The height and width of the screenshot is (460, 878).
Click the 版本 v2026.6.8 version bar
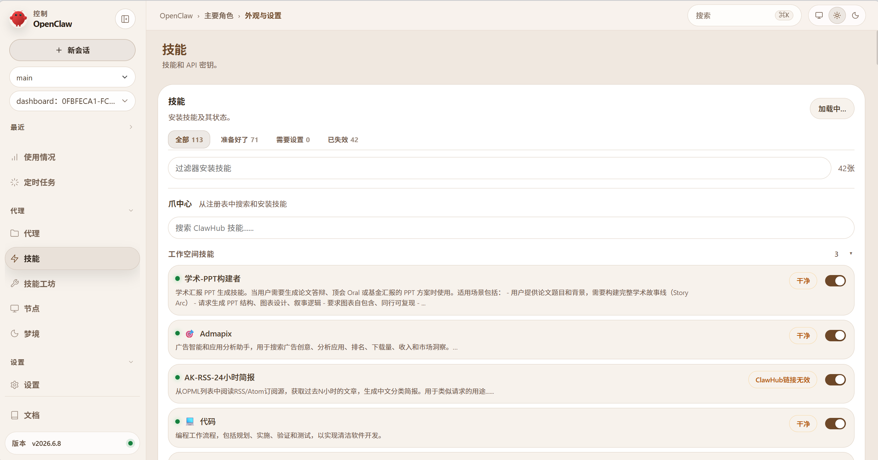click(x=72, y=443)
